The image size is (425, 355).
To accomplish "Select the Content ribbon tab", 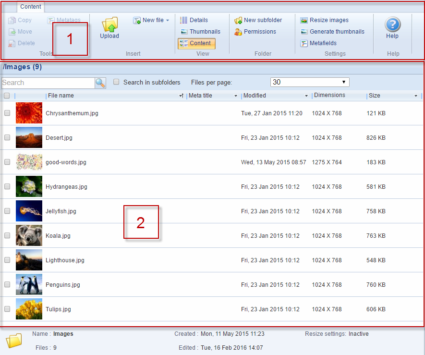I will 31,7.
